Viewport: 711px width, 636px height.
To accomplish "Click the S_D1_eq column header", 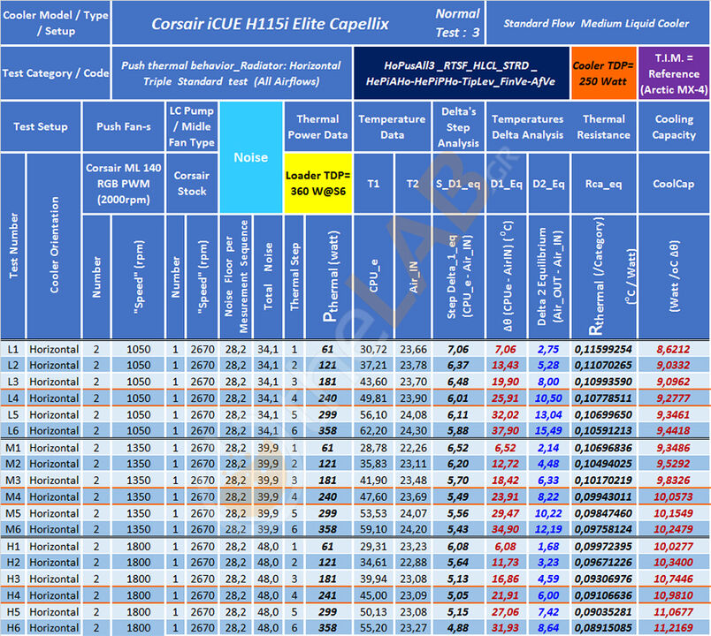I will coord(458,184).
